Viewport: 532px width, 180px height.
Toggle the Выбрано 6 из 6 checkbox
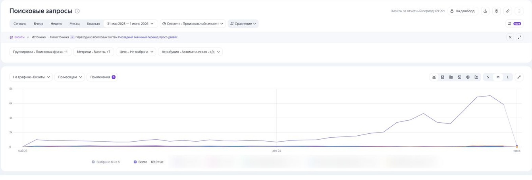[93, 162]
